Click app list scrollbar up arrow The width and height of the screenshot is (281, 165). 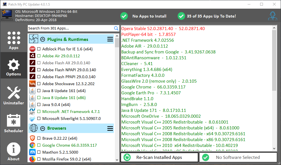117,36
